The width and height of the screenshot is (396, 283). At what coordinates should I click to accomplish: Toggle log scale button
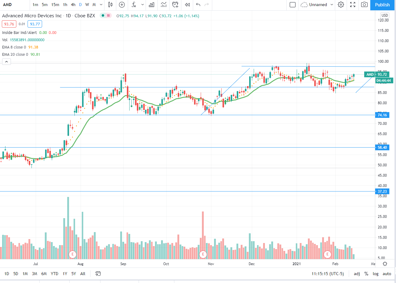tap(376, 274)
